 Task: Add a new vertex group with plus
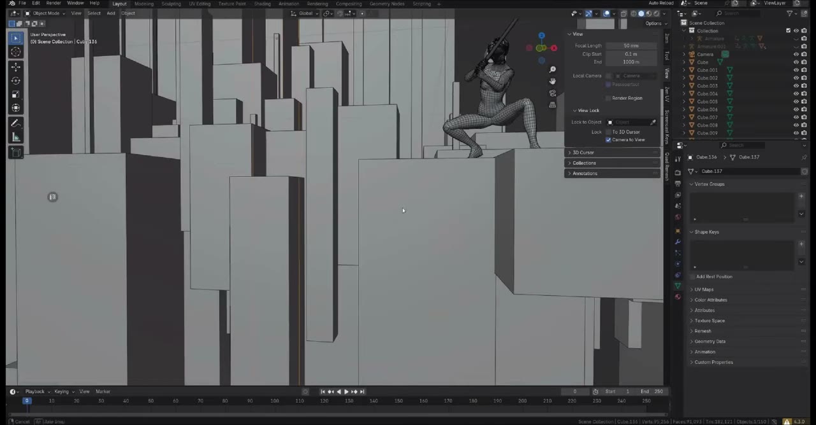[801, 197]
